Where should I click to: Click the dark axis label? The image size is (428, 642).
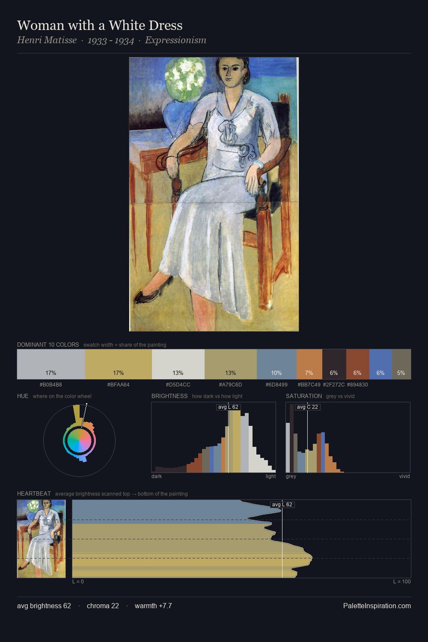[x=157, y=476]
